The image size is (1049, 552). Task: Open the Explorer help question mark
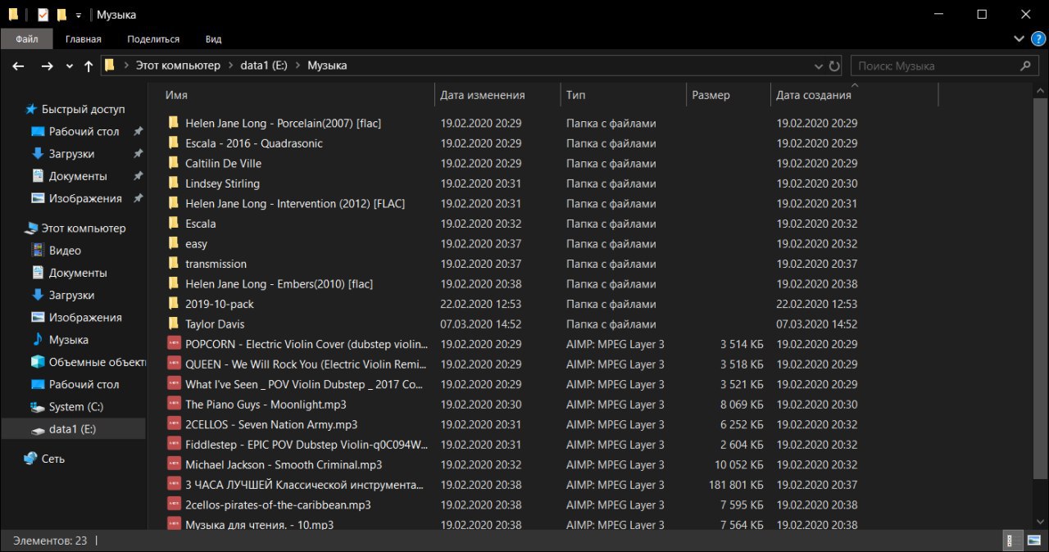pyautogui.click(x=1038, y=38)
